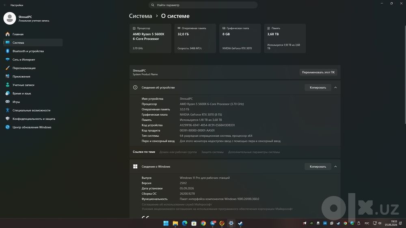406x228 pixels.
Task: Click the person icon beside Учетные записи
Action: (7, 85)
